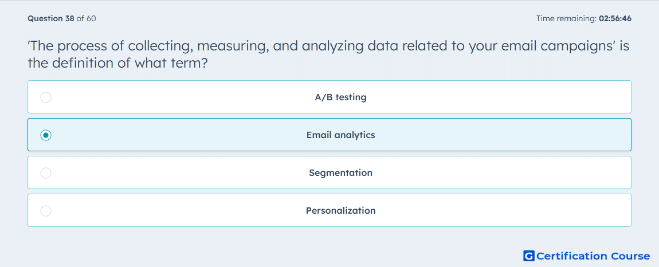The width and height of the screenshot is (659, 267).
Task: Click the 'Email analytics' answer text
Action: coord(340,135)
